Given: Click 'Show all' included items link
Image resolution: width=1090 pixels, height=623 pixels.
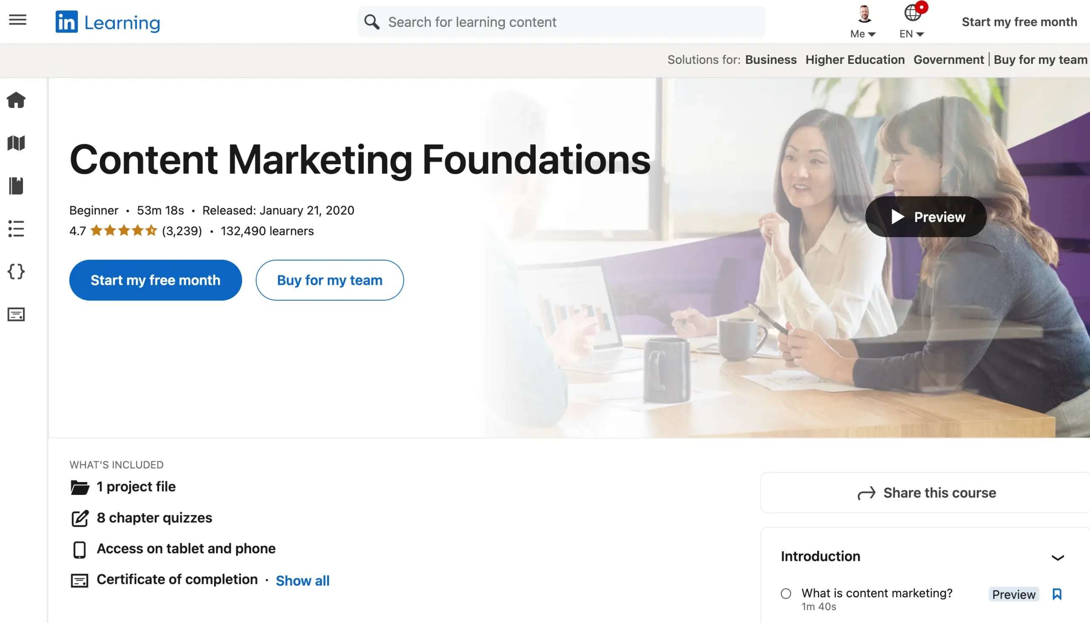Looking at the screenshot, I should (x=302, y=581).
